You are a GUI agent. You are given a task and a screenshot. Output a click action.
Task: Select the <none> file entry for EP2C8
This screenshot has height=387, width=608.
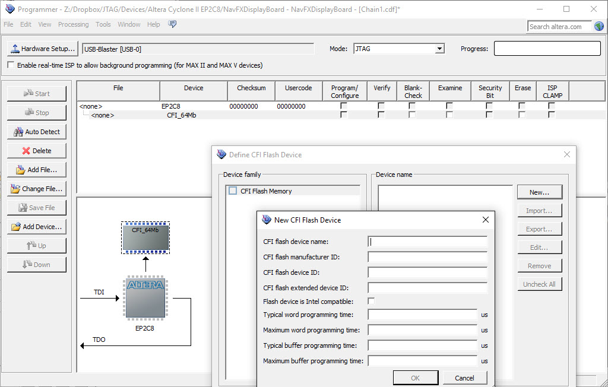pos(91,106)
